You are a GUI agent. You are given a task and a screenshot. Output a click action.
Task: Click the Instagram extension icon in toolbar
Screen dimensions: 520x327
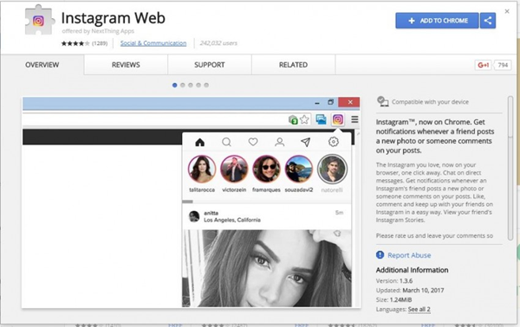tap(338, 119)
